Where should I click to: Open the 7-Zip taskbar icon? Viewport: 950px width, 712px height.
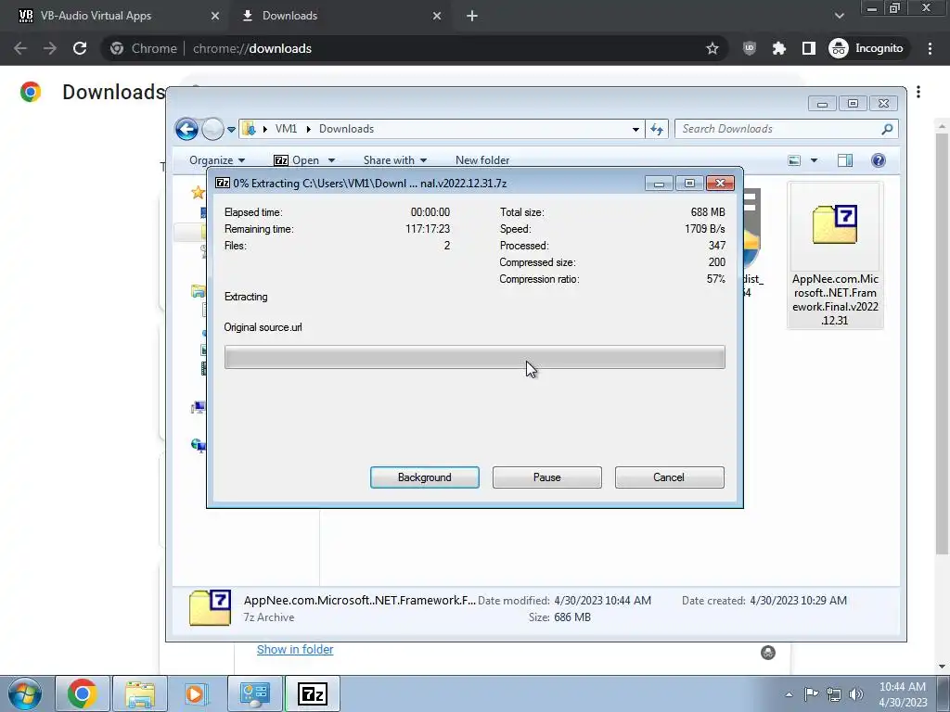click(313, 693)
